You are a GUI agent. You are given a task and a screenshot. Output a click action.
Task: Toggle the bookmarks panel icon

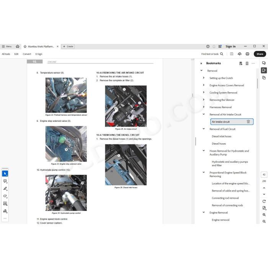264,70
